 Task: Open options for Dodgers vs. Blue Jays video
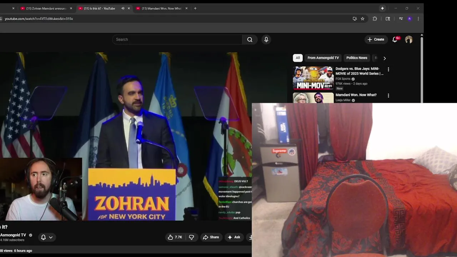pyautogui.click(x=388, y=69)
